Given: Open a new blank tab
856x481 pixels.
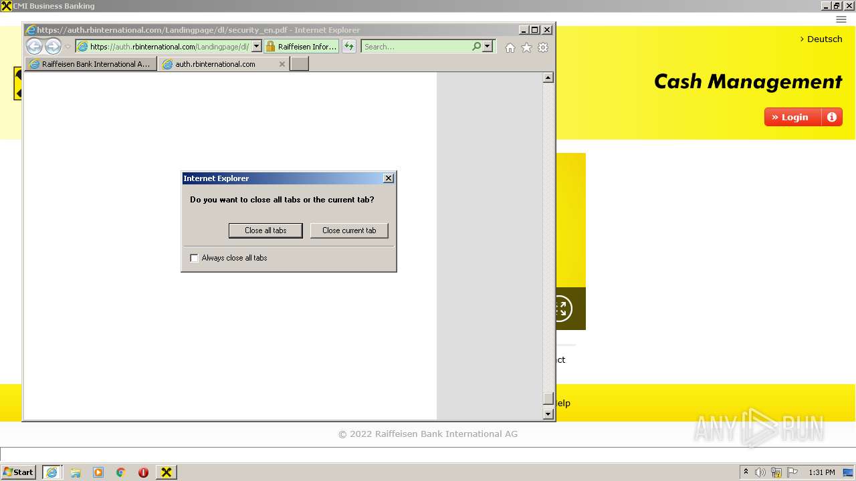Looking at the screenshot, I should [299, 64].
